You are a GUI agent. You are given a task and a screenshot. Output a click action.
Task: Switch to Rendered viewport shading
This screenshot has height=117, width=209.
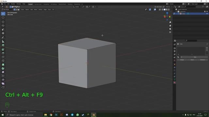(x=169, y=9)
